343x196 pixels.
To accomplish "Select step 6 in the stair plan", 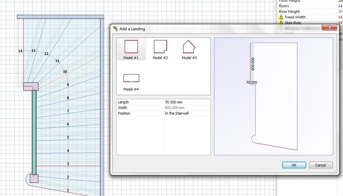I will click(68, 124).
